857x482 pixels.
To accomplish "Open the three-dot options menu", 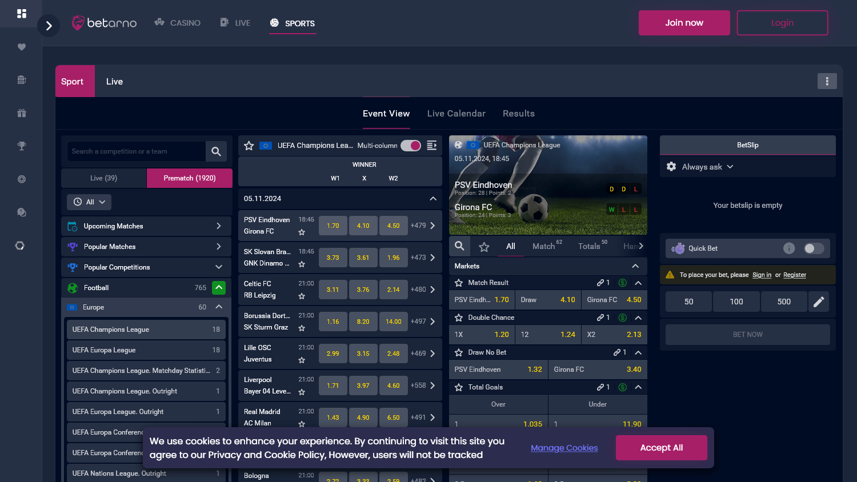I will tap(827, 81).
